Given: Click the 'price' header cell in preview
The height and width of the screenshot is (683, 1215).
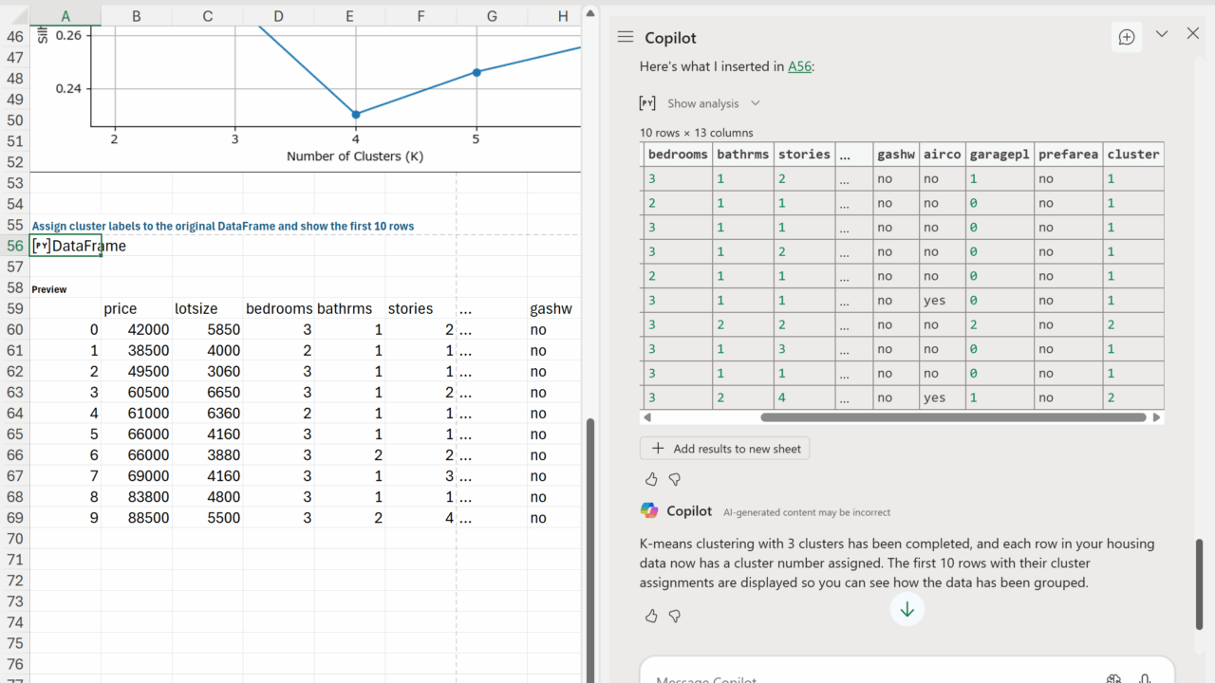Looking at the screenshot, I should click(x=137, y=308).
